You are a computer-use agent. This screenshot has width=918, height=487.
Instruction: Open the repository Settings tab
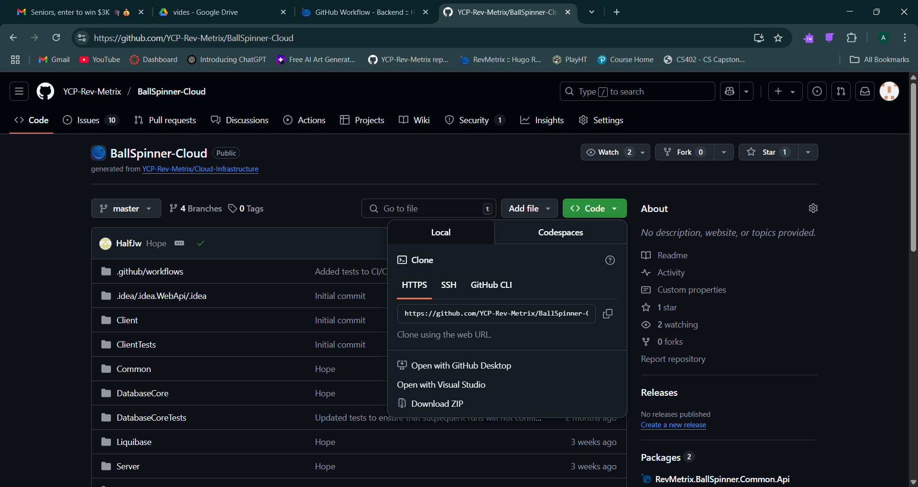click(601, 120)
